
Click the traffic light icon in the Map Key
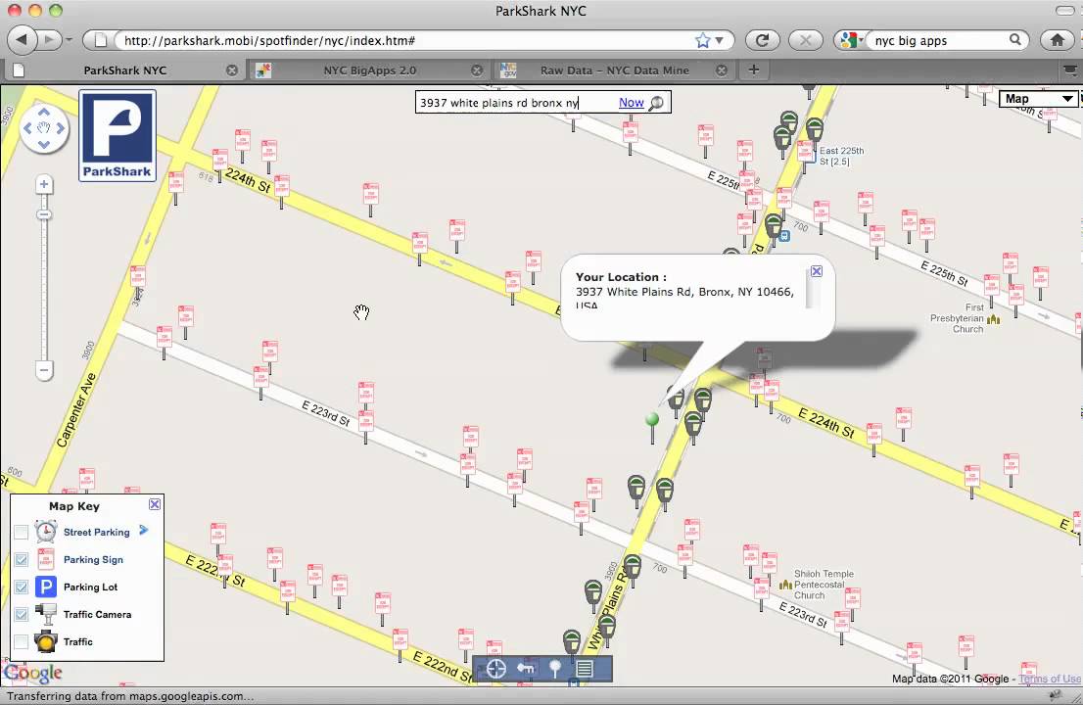click(46, 640)
